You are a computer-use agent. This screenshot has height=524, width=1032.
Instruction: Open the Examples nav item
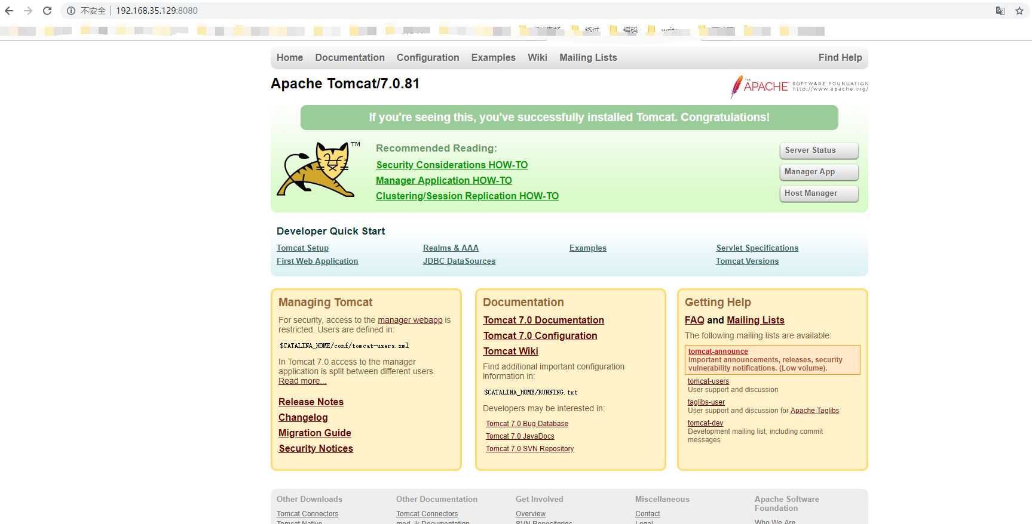493,57
